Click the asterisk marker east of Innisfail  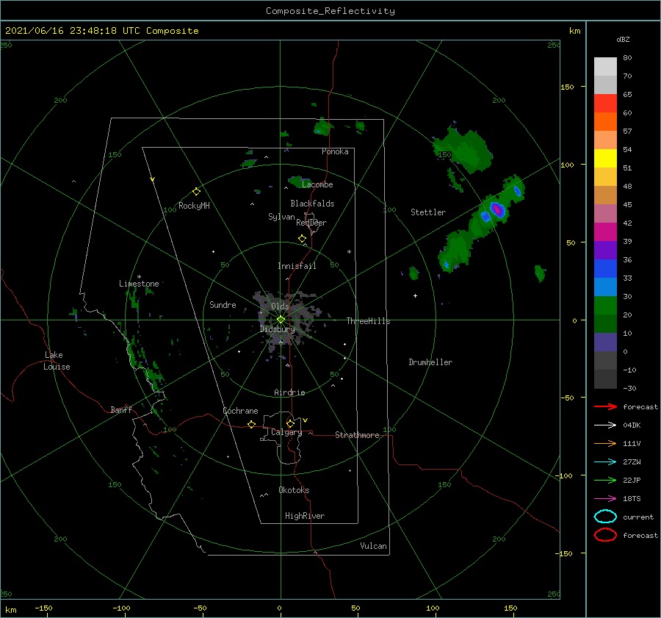pos(349,252)
